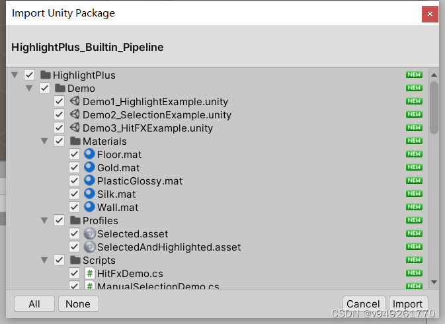Click the NEW badge on Profiles row
This screenshot has width=445, height=324.
point(414,220)
